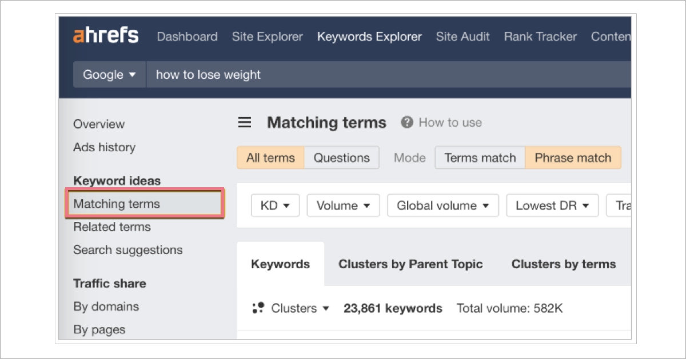Open Rank Tracker from the navigation bar
686x359 pixels.
pyautogui.click(x=540, y=37)
